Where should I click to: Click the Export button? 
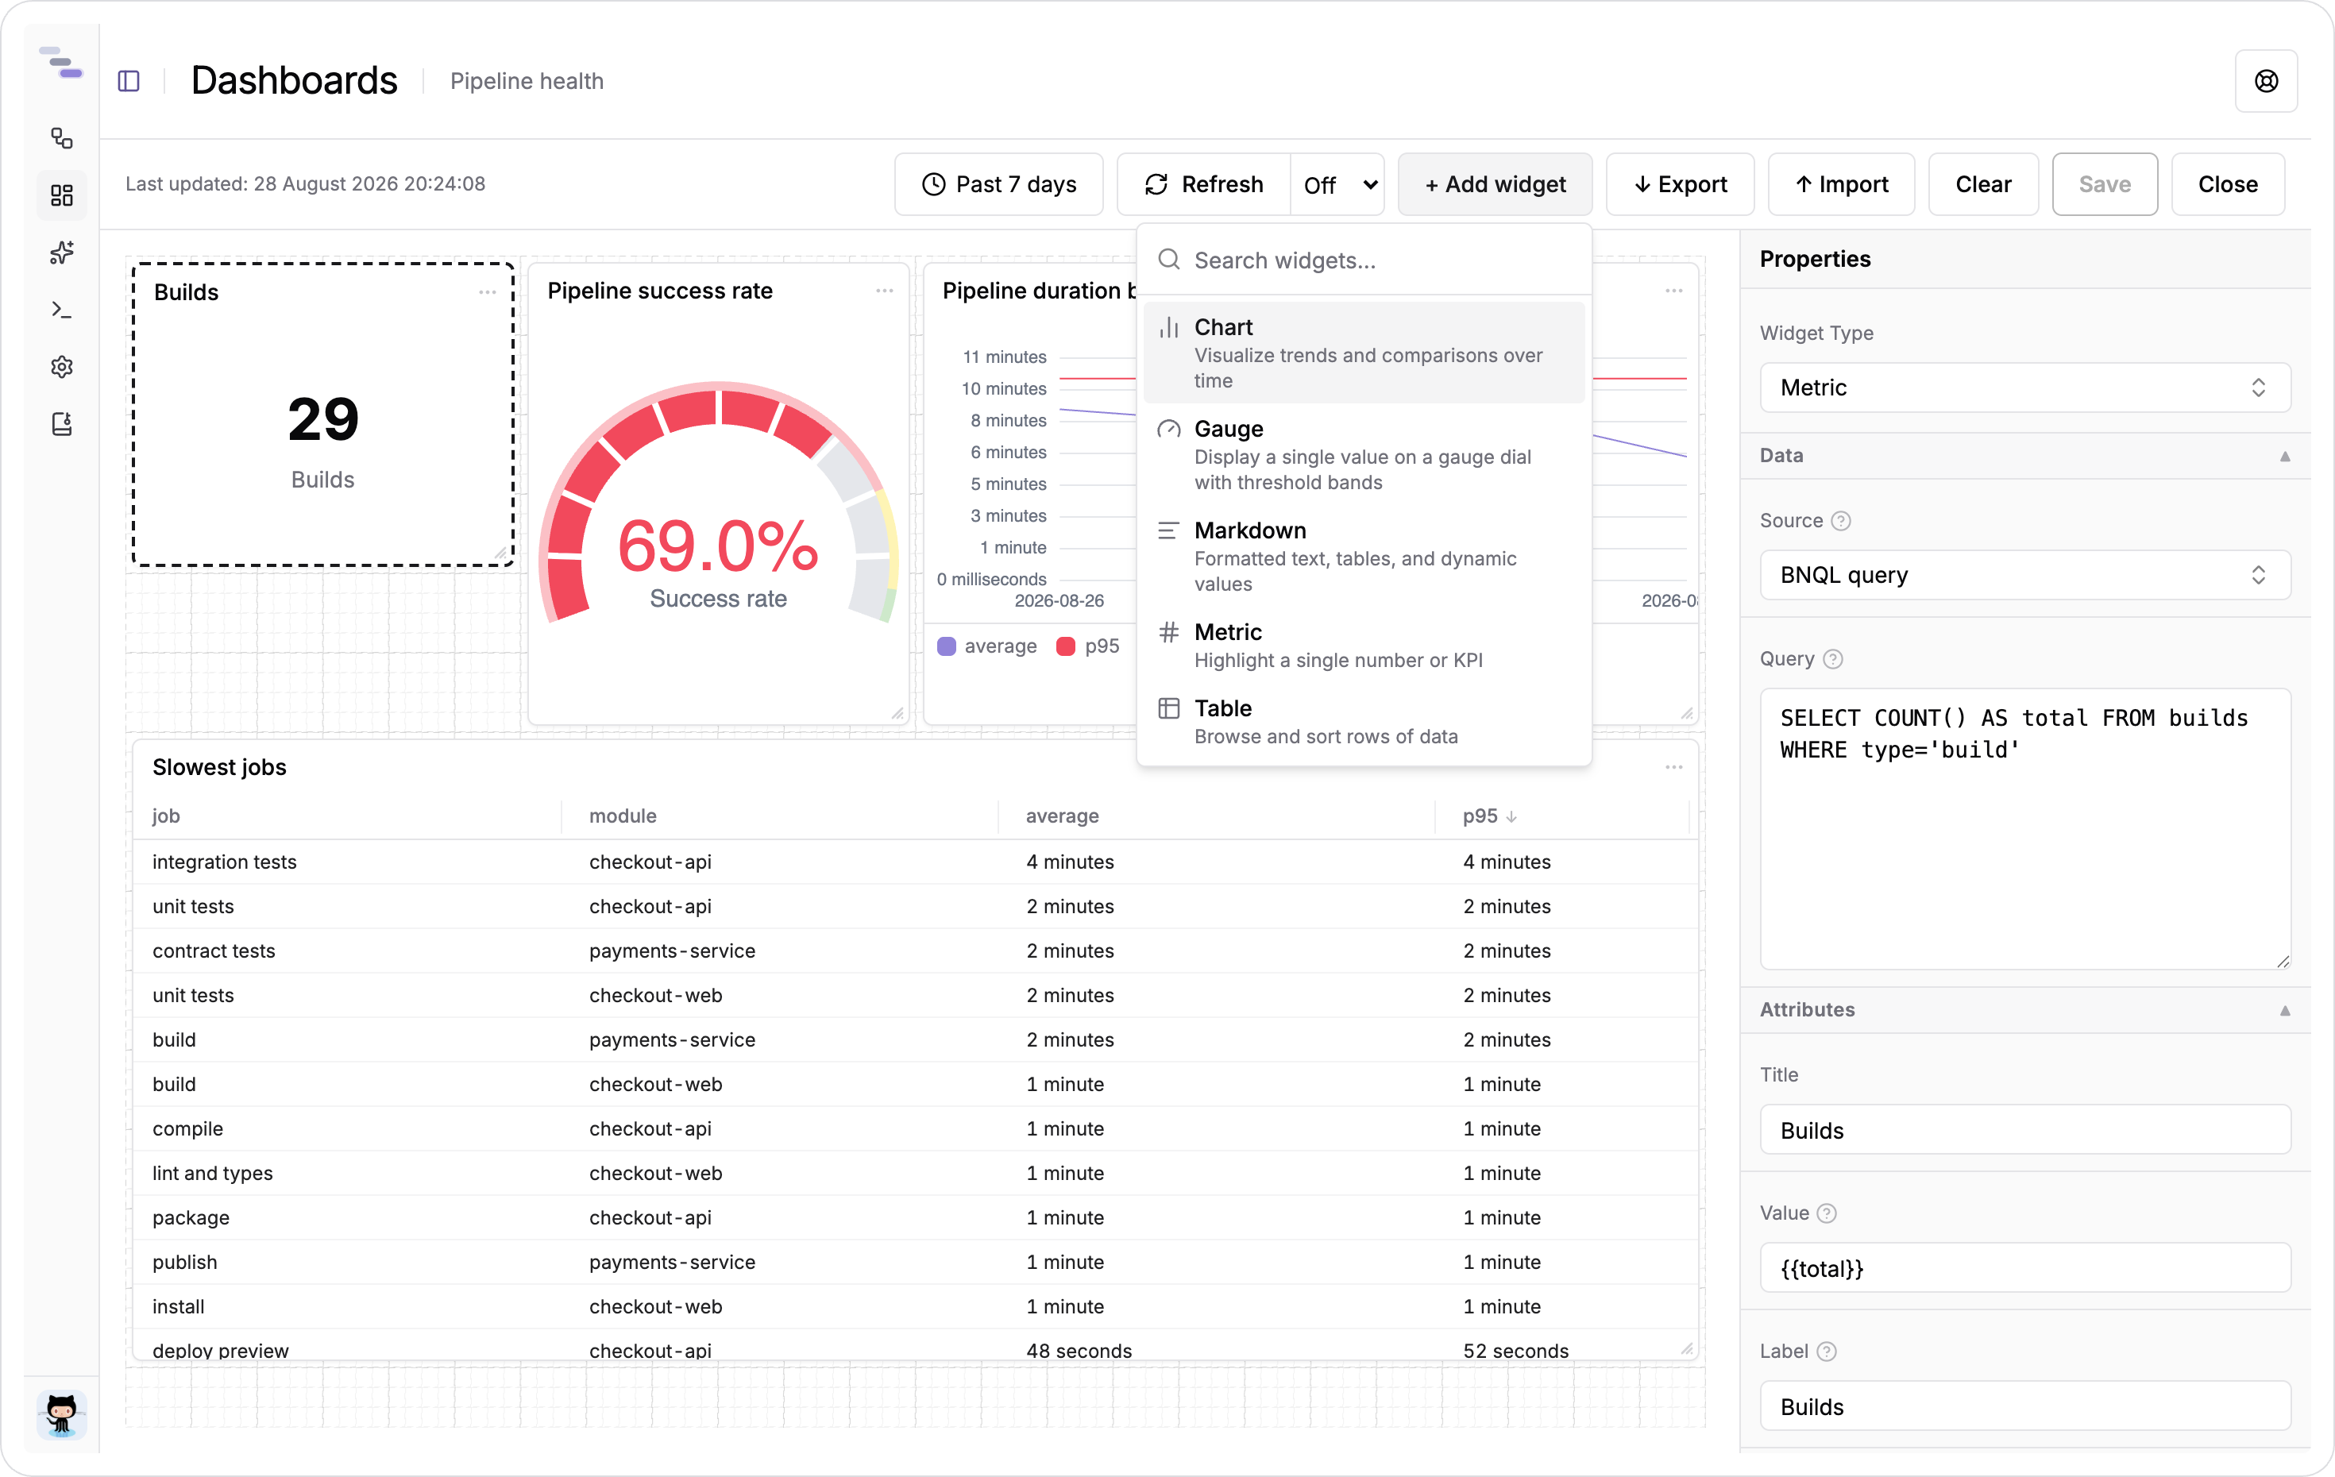tap(1681, 184)
